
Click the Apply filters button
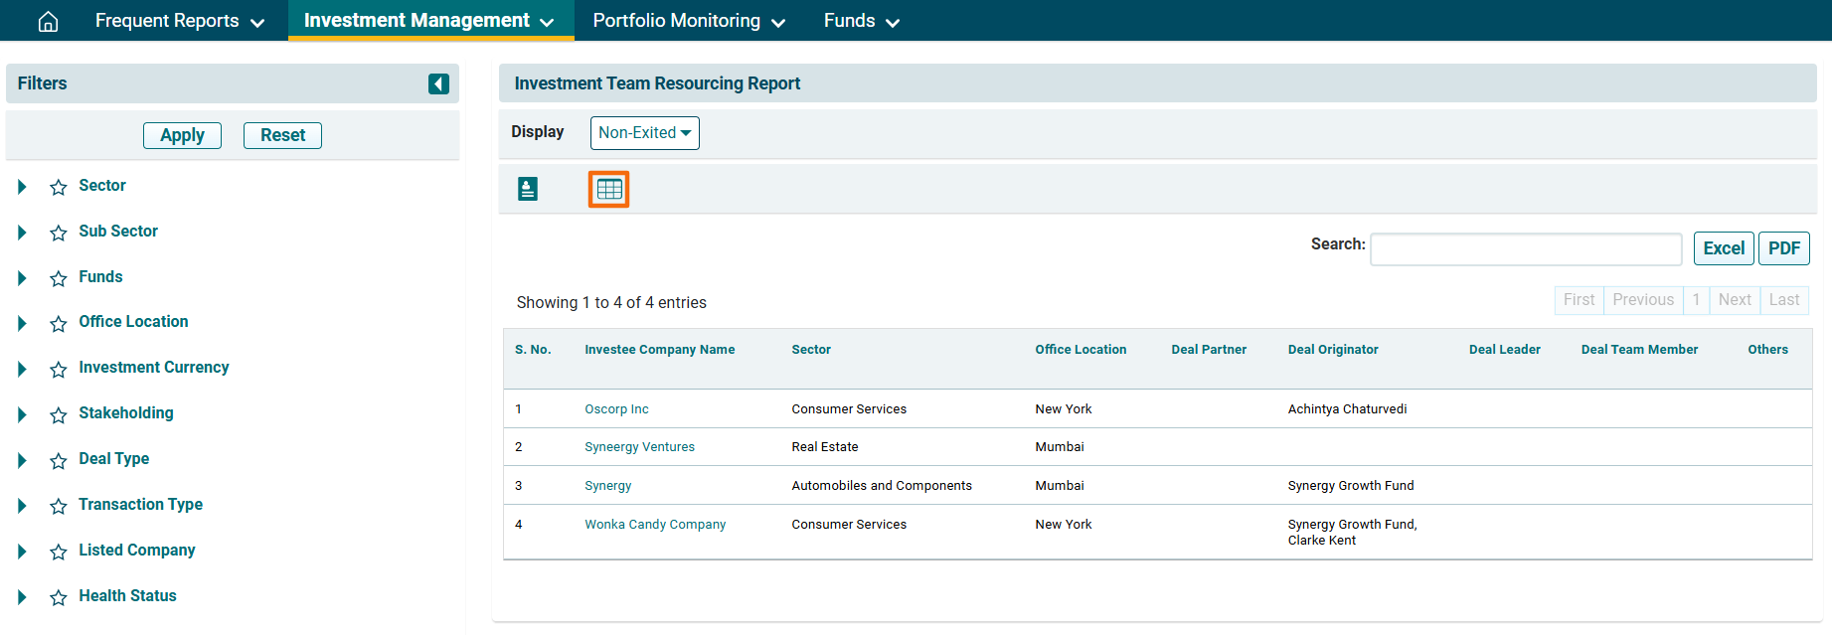(x=182, y=135)
